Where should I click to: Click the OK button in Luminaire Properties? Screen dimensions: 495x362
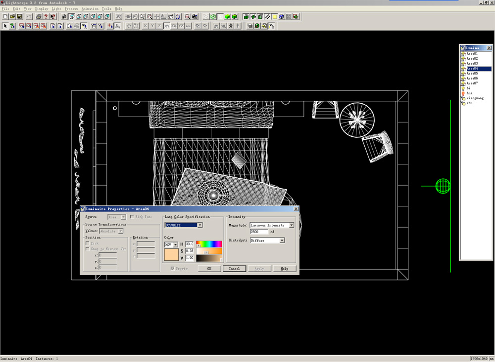(x=209, y=269)
